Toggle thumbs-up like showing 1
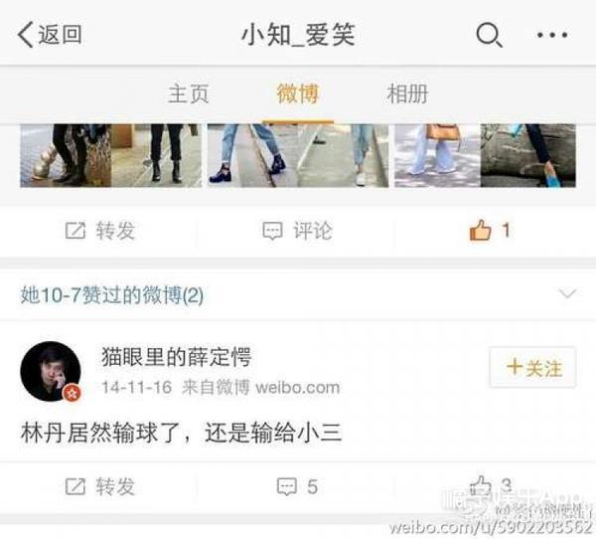Screen dimensions: 596x539 coord(490,230)
